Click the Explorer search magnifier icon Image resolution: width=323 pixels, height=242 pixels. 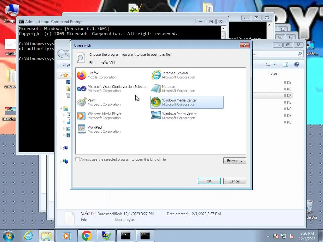click(x=300, y=54)
